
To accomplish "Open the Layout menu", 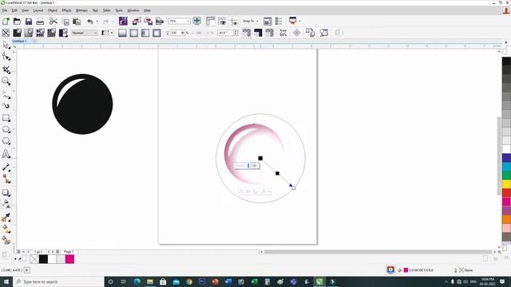I will click(38, 10).
